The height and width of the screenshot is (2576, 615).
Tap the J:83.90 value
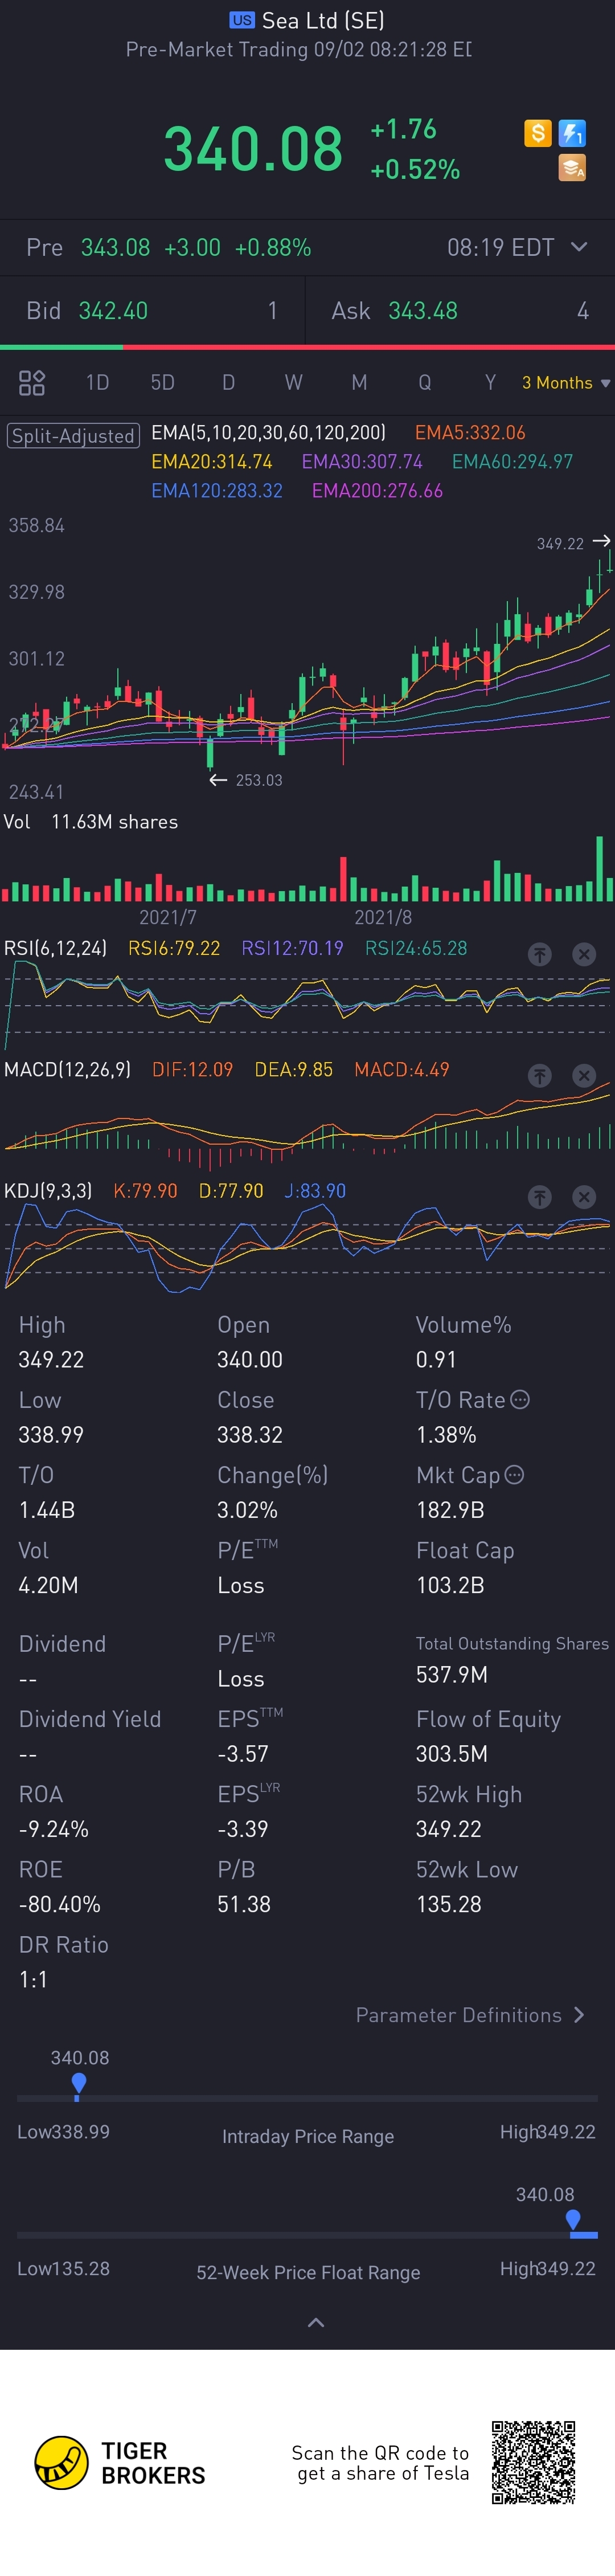(315, 1191)
